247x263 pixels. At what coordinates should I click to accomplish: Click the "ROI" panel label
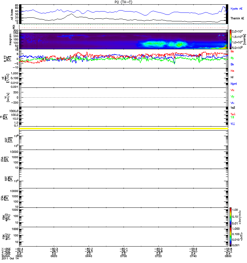14,27
